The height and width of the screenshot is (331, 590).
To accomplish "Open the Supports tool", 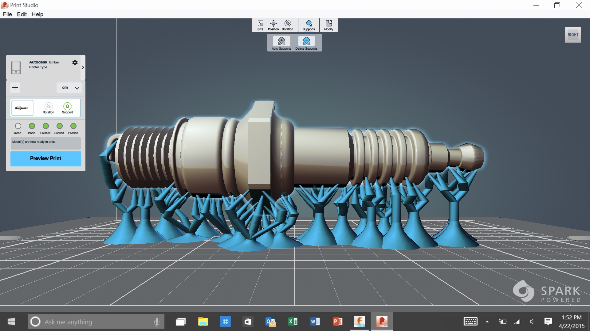I will 309,25.
